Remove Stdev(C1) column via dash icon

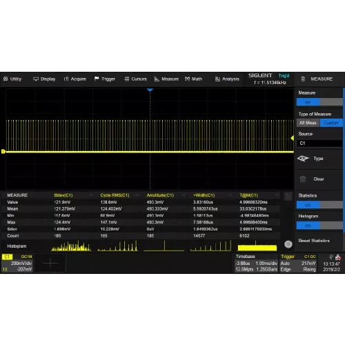pyautogui.click(x=91, y=195)
